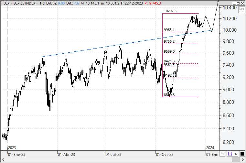Click the Fibonacci level label 9362.3

[169, 65]
